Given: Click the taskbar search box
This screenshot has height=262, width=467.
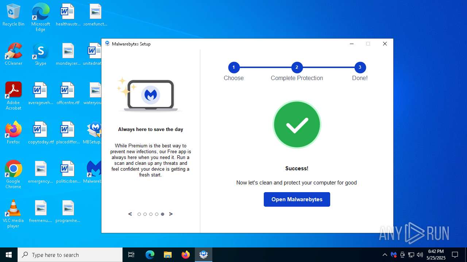Looking at the screenshot, I should 70,255.
